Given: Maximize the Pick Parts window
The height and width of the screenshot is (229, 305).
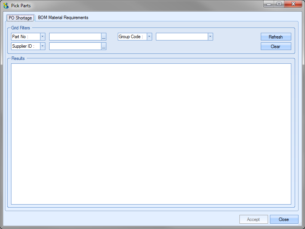Looking at the screenshot, I should coord(279,4).
